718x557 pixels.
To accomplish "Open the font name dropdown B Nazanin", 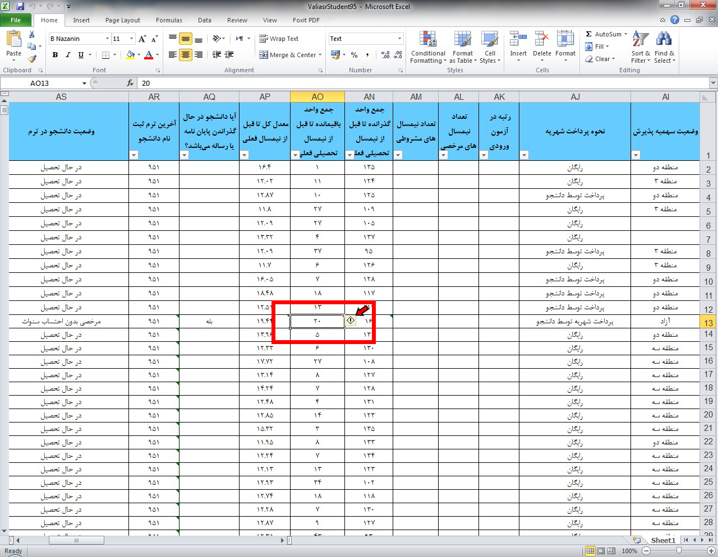I will click(107, 39).
